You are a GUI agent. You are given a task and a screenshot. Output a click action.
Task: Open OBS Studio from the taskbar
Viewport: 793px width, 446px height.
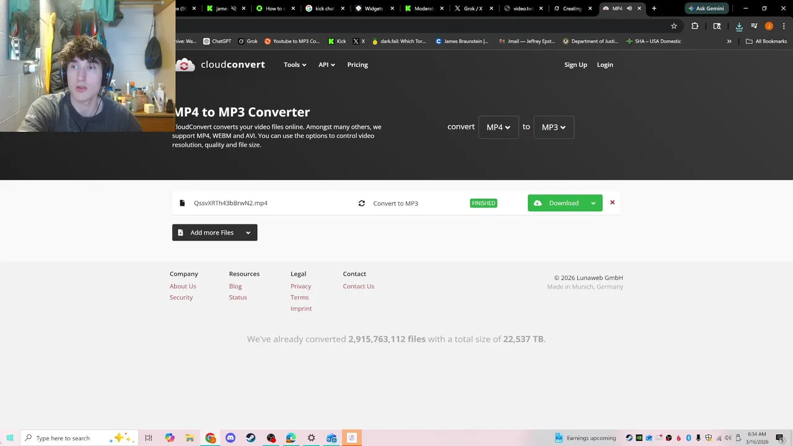coord(271,438)
